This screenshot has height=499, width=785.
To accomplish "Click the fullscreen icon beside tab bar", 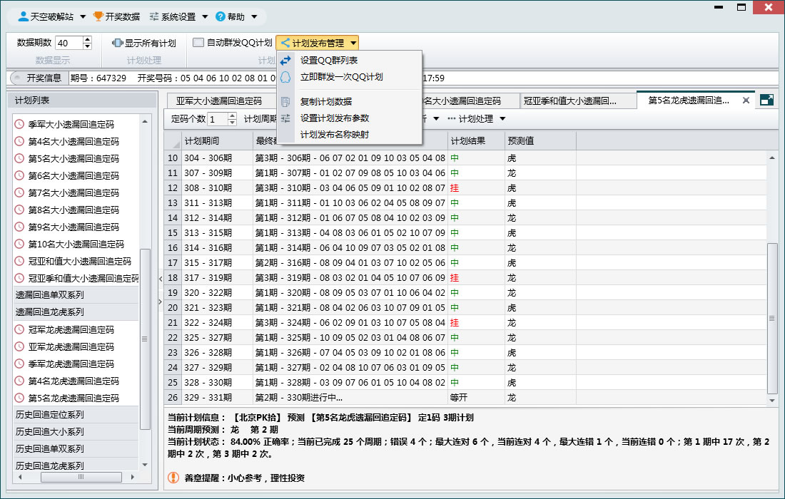I will 767,100.
